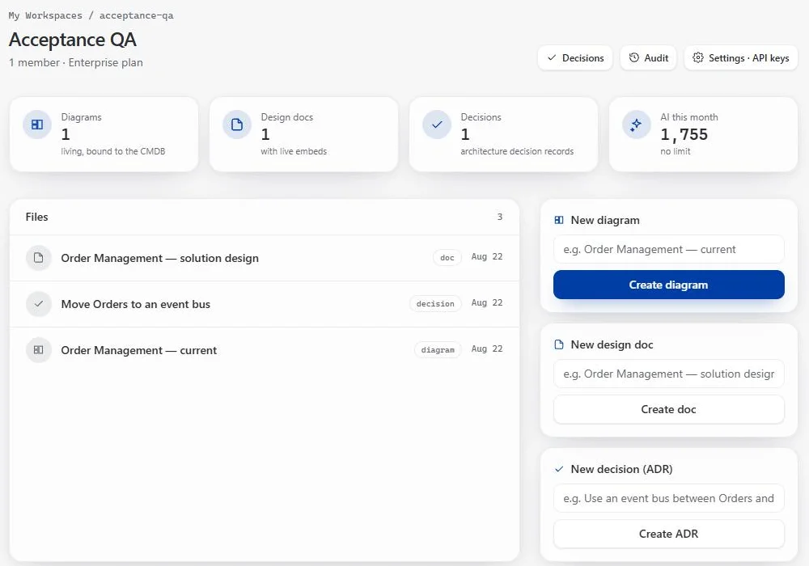Click the Decisions stat card checkmark icon
Image resolution: width=809 pixels, height=566 pixels.
(x=437, y=125)
